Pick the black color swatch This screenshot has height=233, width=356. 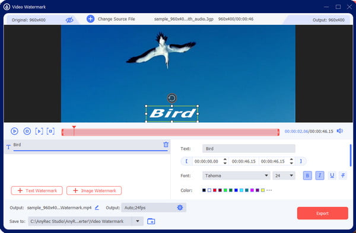point(204,190)
